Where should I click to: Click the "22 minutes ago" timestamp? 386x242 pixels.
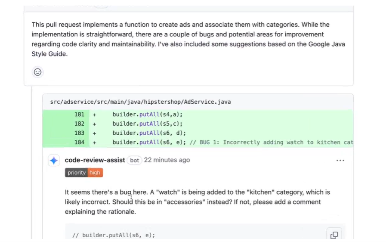click(x=167, y=160)
